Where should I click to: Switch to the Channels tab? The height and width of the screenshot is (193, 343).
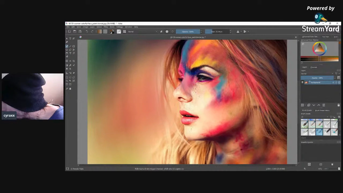point(314,67)
